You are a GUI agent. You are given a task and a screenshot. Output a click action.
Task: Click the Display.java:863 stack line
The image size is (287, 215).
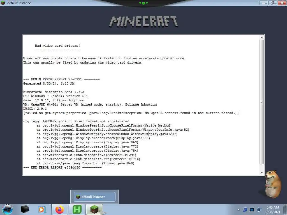tap(87, 142)
